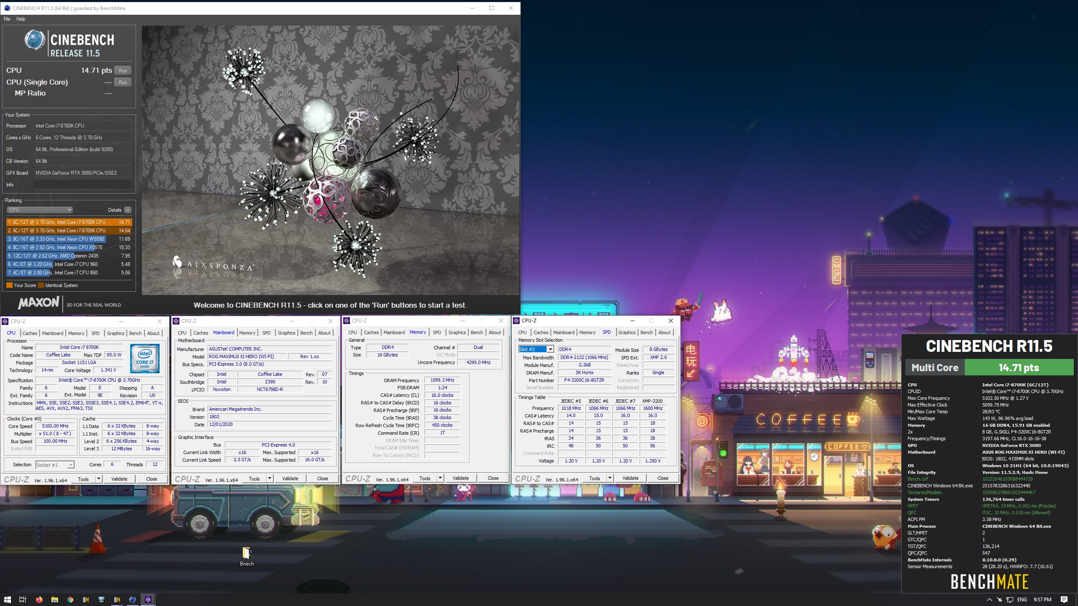
Task: Click the Bench.cof entry in BenchMate panel
Action: [x=918, y=479]
